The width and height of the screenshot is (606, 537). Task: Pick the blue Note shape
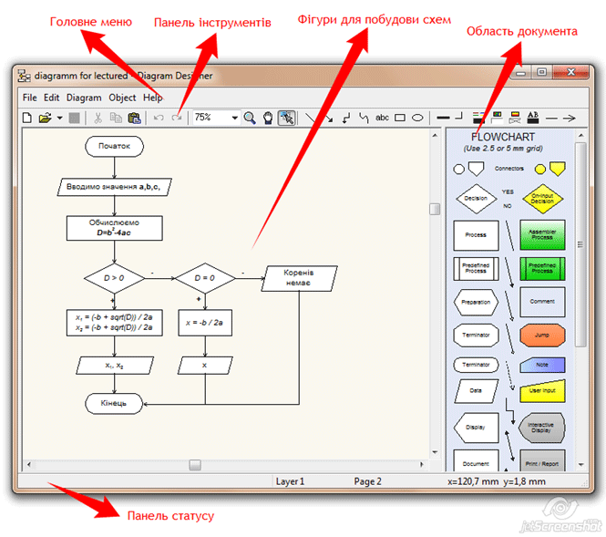point(542,365)
